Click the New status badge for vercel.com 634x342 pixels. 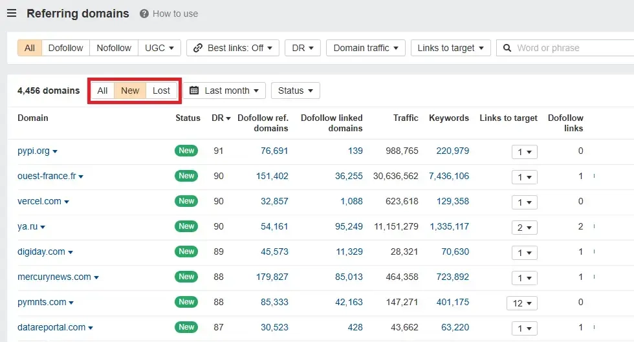186,201
